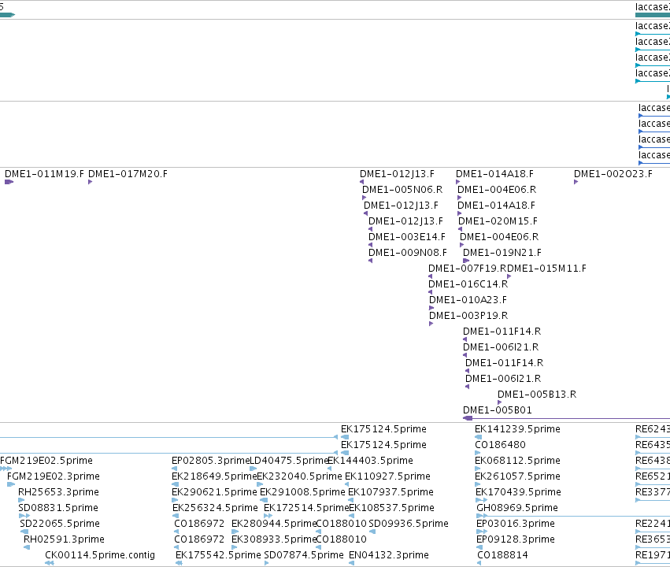The height and width of the screenshot is (567, 670).
Task: Select the EK290621.5prime label
Action: pyautogui.click(x=214, y=492)
